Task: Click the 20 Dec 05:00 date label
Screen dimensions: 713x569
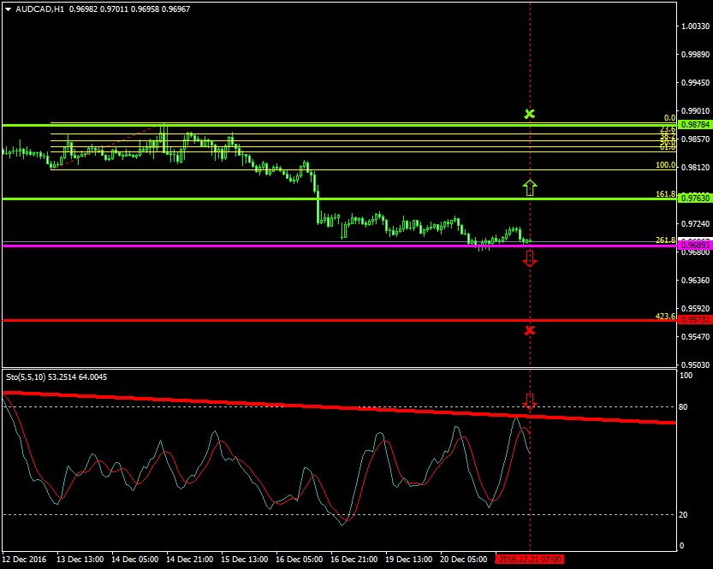Action: (463, 559)
